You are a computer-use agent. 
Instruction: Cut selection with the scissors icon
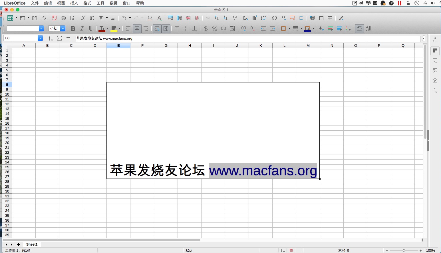click(x=83, y=18)
